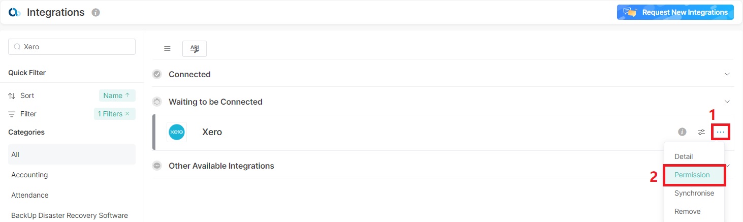This screenshot has width=743, height=222.
Task: Open Xero three-dots more menu
Action: [721, 132]
